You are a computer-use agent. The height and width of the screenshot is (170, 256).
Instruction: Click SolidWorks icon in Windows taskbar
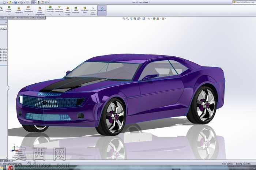[x=10, y=168]
